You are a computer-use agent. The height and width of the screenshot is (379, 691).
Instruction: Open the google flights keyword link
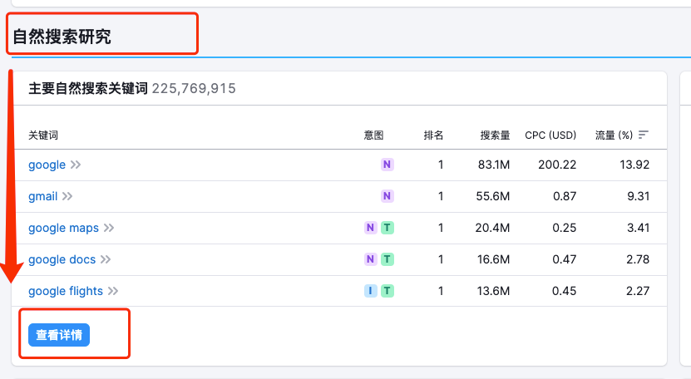click(66, 291)
